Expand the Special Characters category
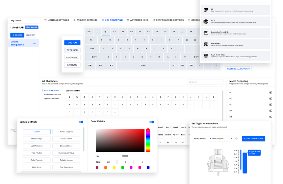Viewport: 283px width, 184px height. pos(52,98)
